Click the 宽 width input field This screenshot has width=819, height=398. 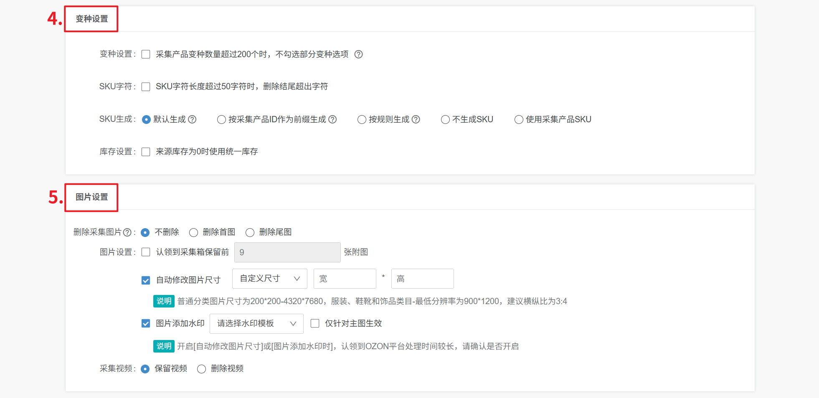pos(345,279)
